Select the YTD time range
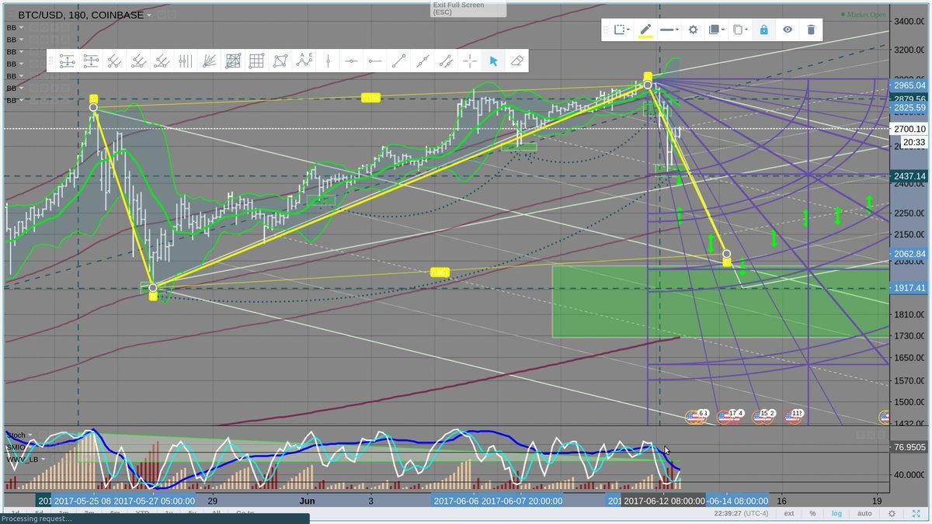 pos(142,513)
